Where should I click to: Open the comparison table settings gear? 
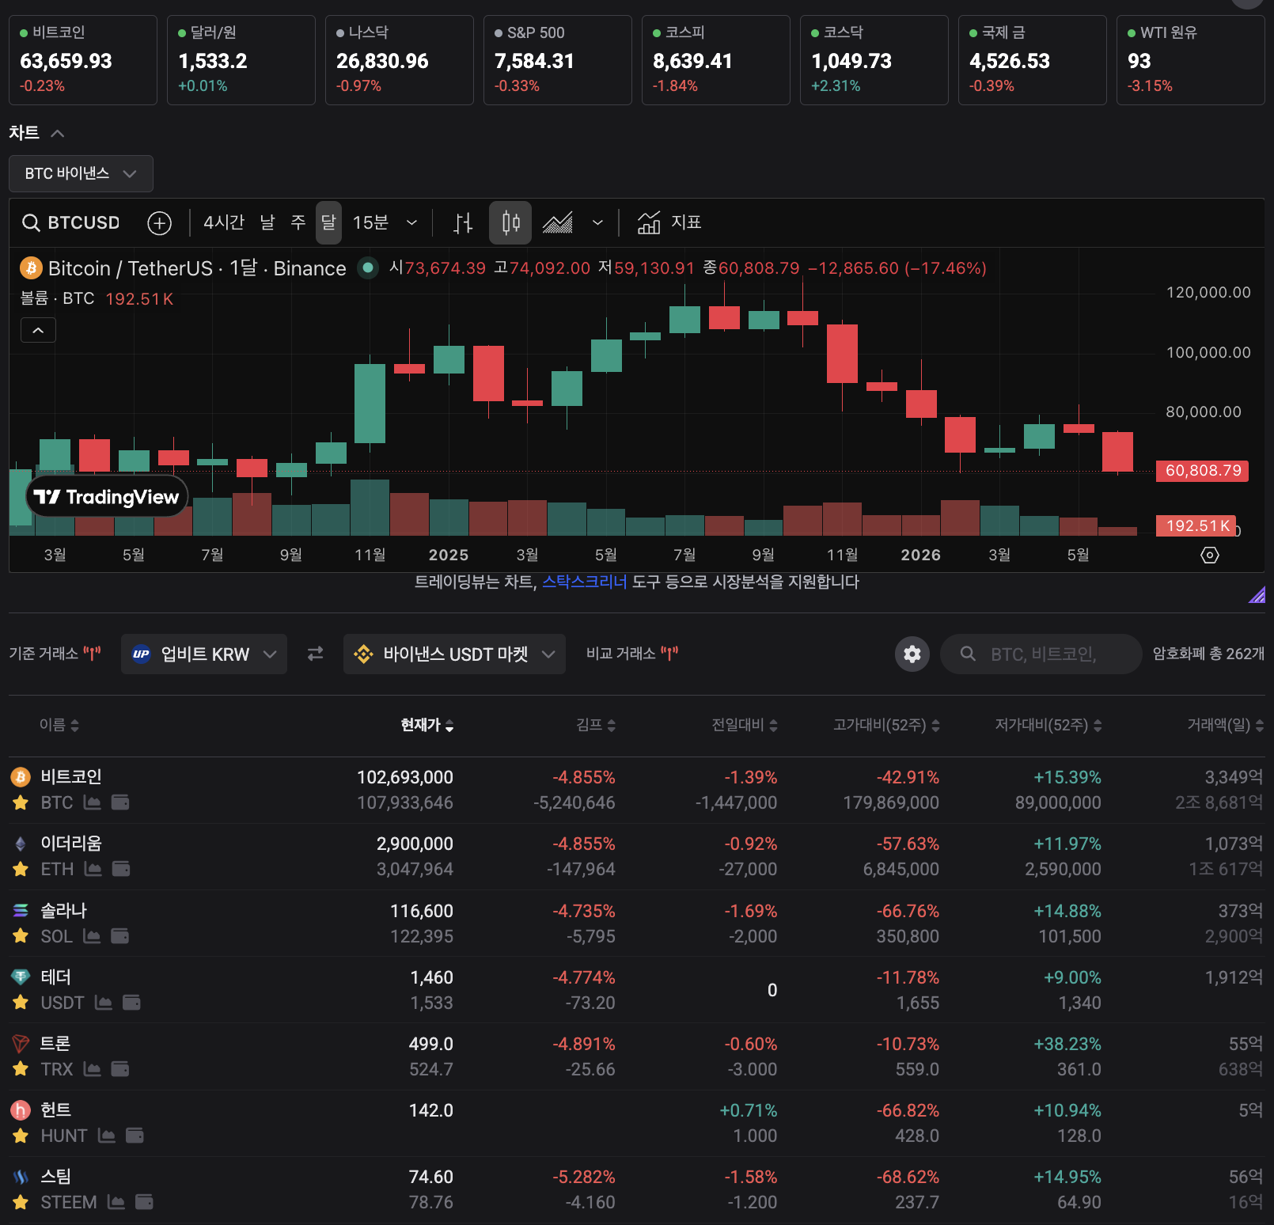[x=912, y=654]
